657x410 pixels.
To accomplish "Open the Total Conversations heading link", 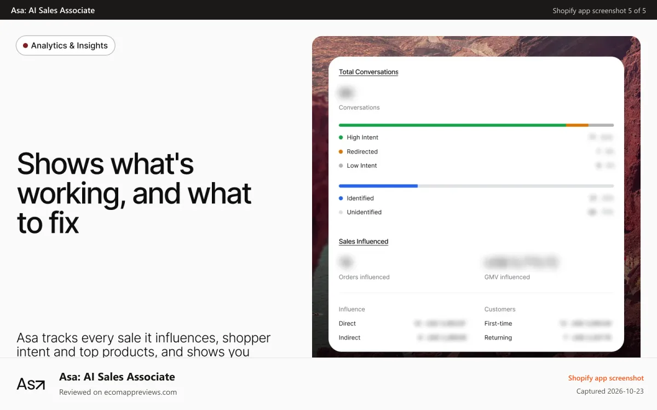I will pyautogui.click(x=368, y=72).
